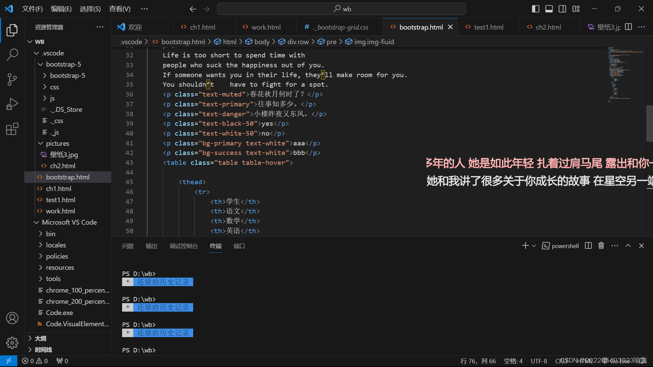
Task: Click the Accounts icon in activity bar
Action: click(x=12, y=318)
